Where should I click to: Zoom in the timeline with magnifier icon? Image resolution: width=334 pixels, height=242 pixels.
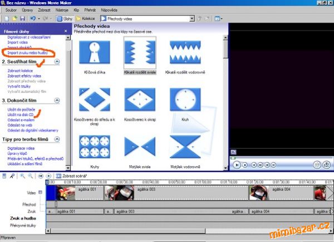point(22,176)
